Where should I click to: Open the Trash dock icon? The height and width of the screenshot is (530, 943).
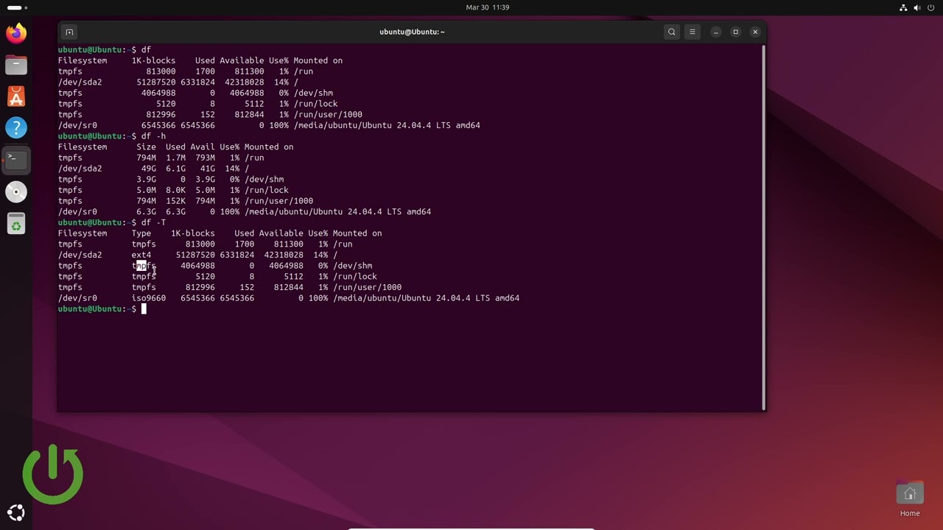[x=15, y=225]
